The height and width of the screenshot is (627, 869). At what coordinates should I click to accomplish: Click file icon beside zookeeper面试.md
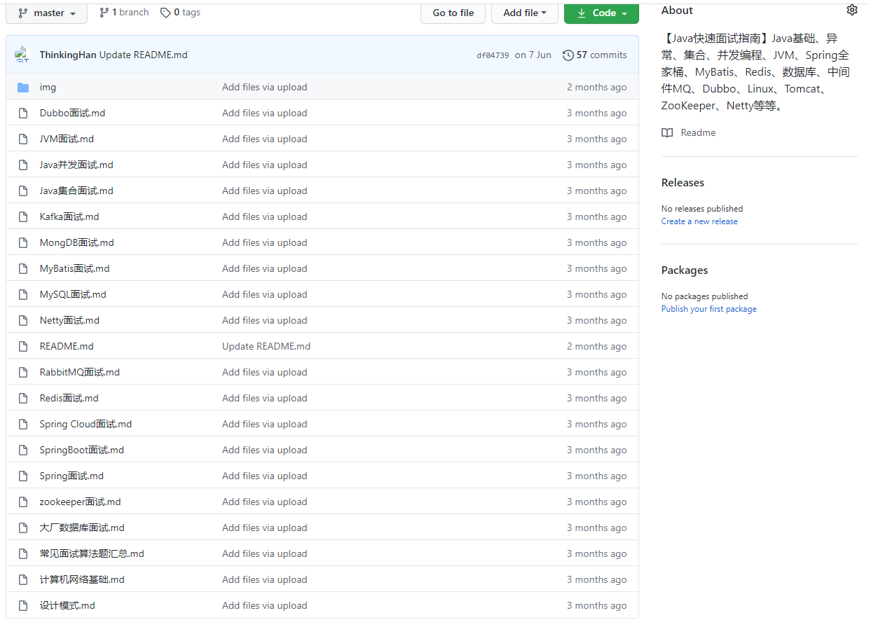(x=23, y=502)
